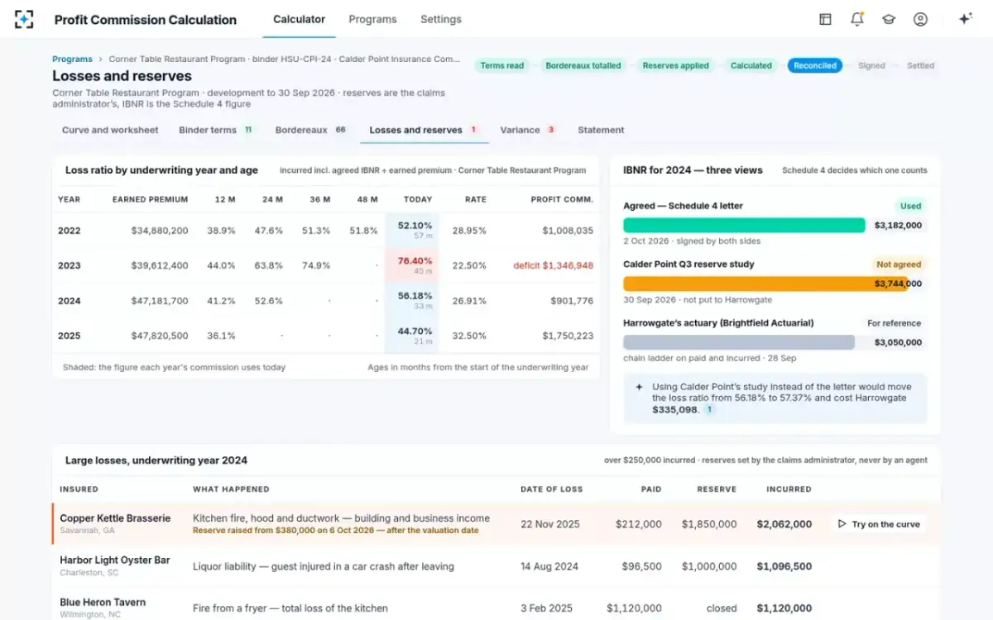
Task: Open the Settings tab
Action: [x=441, y=19]
